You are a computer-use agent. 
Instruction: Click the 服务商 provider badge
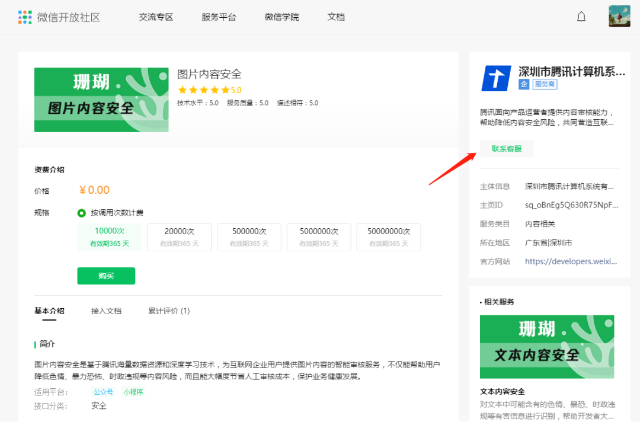tap(545, 84)
